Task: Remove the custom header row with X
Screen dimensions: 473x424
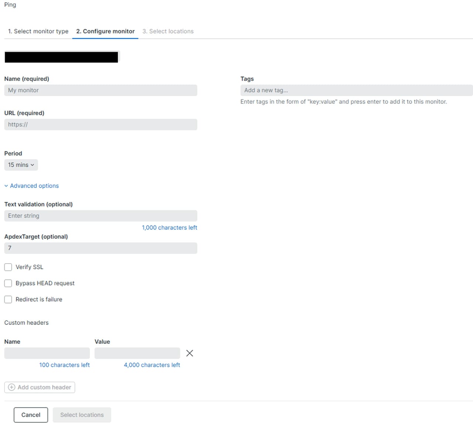Action: point(190,353)
